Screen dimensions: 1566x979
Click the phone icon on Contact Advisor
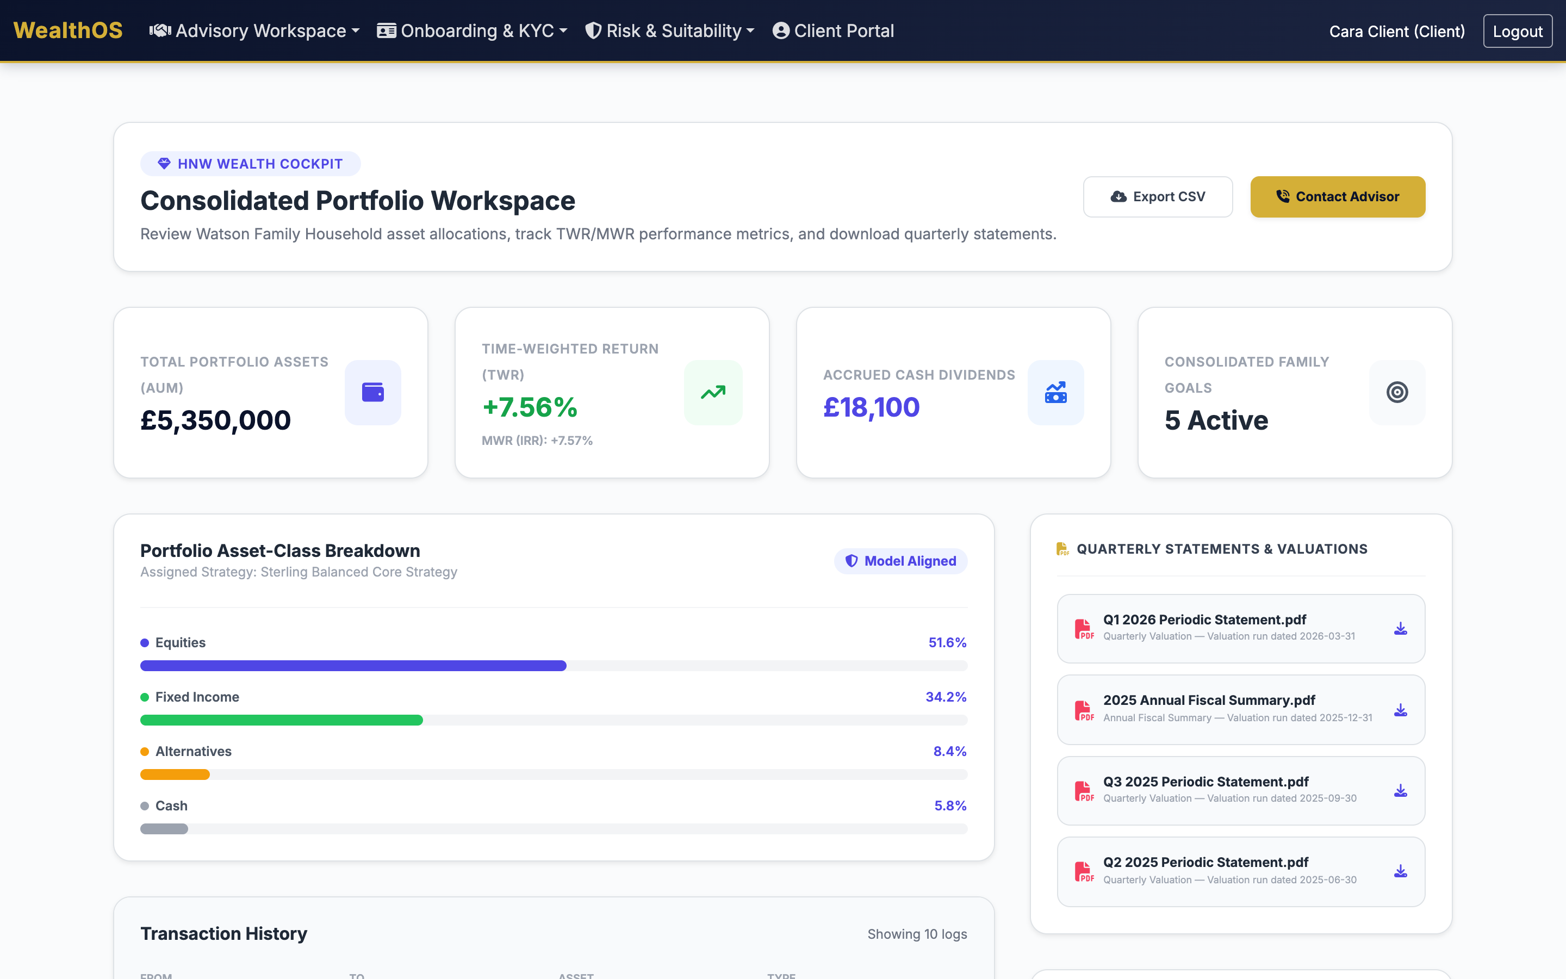pos(1283,196)
